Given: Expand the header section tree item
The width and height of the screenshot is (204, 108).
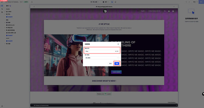Looking at the screenshot, I should [5, 14].
